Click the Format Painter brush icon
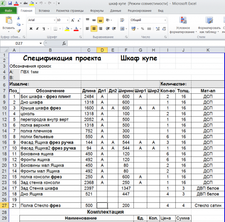Image resolution: width=225 pixels, height=222 pixels. 19,31
